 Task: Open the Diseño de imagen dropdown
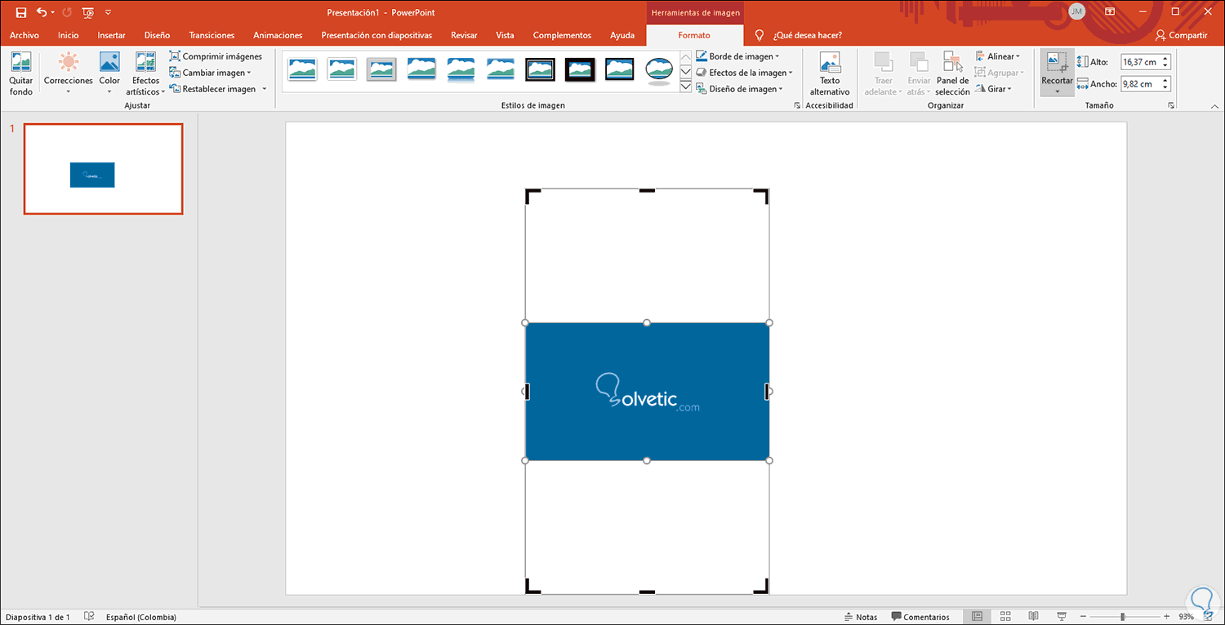(740, 89)
